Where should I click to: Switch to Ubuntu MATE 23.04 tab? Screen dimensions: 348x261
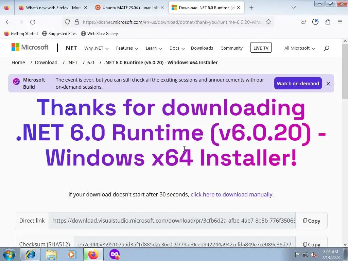(x=130, y=8)
